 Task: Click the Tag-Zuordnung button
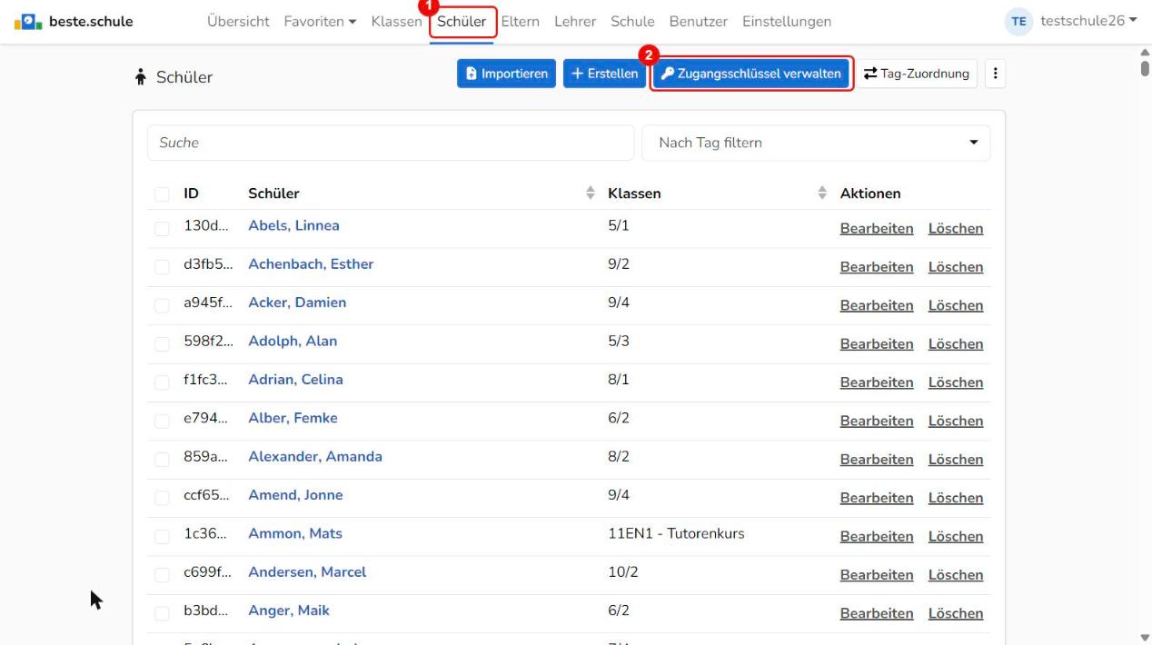coord(917,74)
